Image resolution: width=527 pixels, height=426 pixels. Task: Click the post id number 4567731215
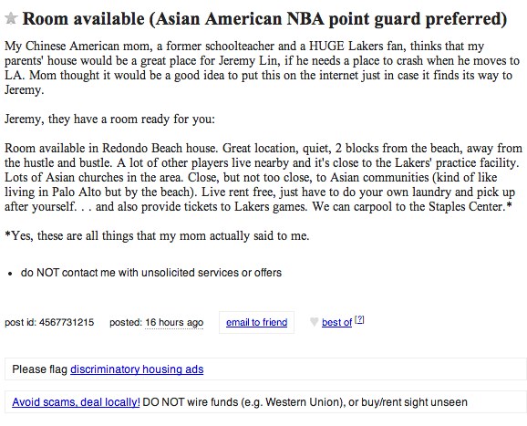(67, 322)
